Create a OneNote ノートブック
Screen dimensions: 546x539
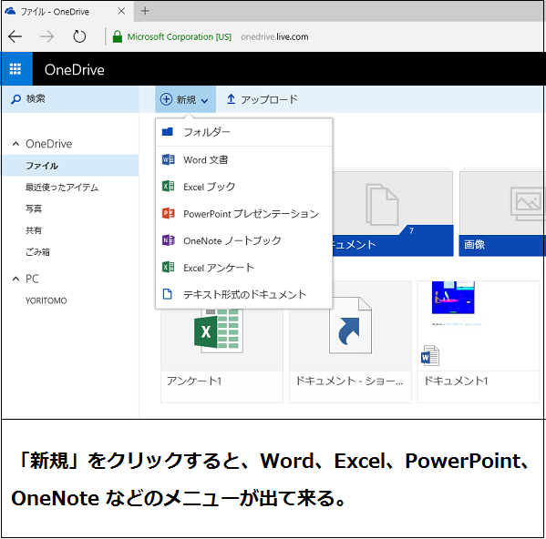point(243,240)
